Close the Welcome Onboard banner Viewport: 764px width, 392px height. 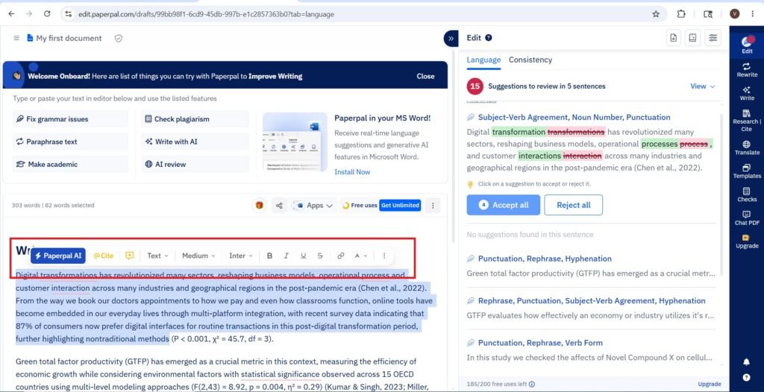tap(425, 76)
